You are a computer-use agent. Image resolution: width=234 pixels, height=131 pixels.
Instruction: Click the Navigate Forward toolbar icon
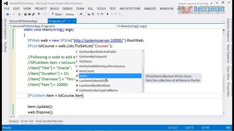coord(14,14)
